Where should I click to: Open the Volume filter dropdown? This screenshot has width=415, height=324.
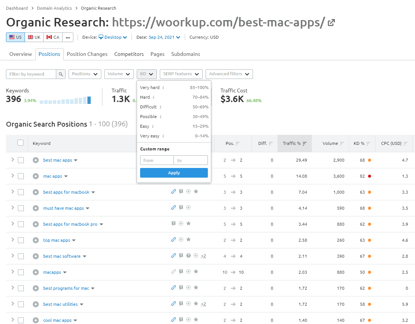click(119, 74)
